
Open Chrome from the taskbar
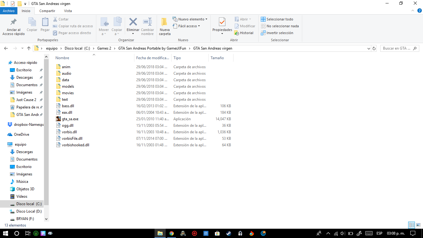click(x=172, y=233)
